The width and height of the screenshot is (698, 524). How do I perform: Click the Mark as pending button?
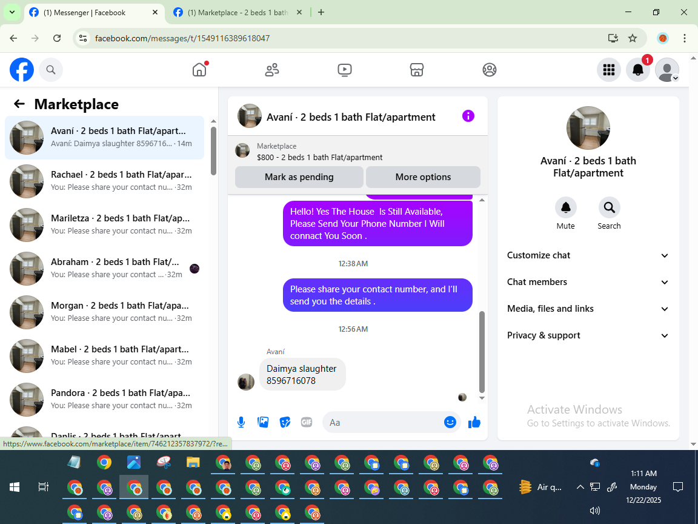(299, 177)
